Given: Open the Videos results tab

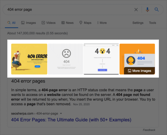Looking at the screenshot, I should 49,23.
